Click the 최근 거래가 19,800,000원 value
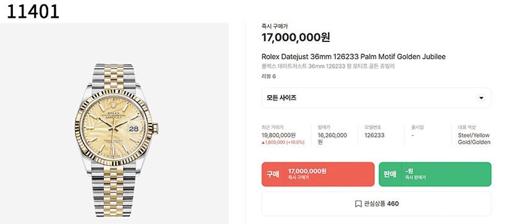The width and height of the screenshot is (532, 224). click(278, 135)
